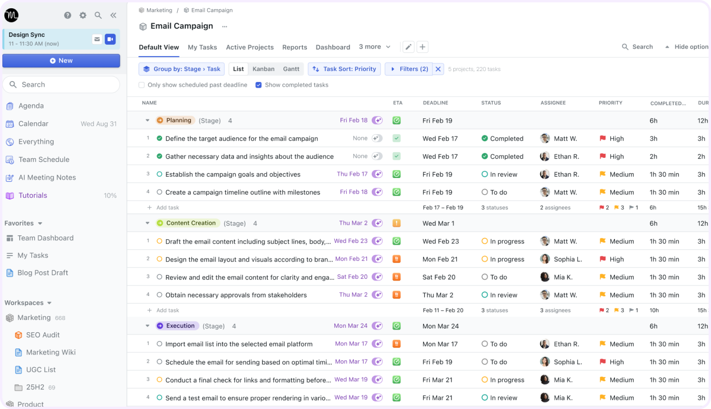The height and width of the screenshot is (409, 711).
Task: Open the help question mark icon
Action: click(68, 15)
